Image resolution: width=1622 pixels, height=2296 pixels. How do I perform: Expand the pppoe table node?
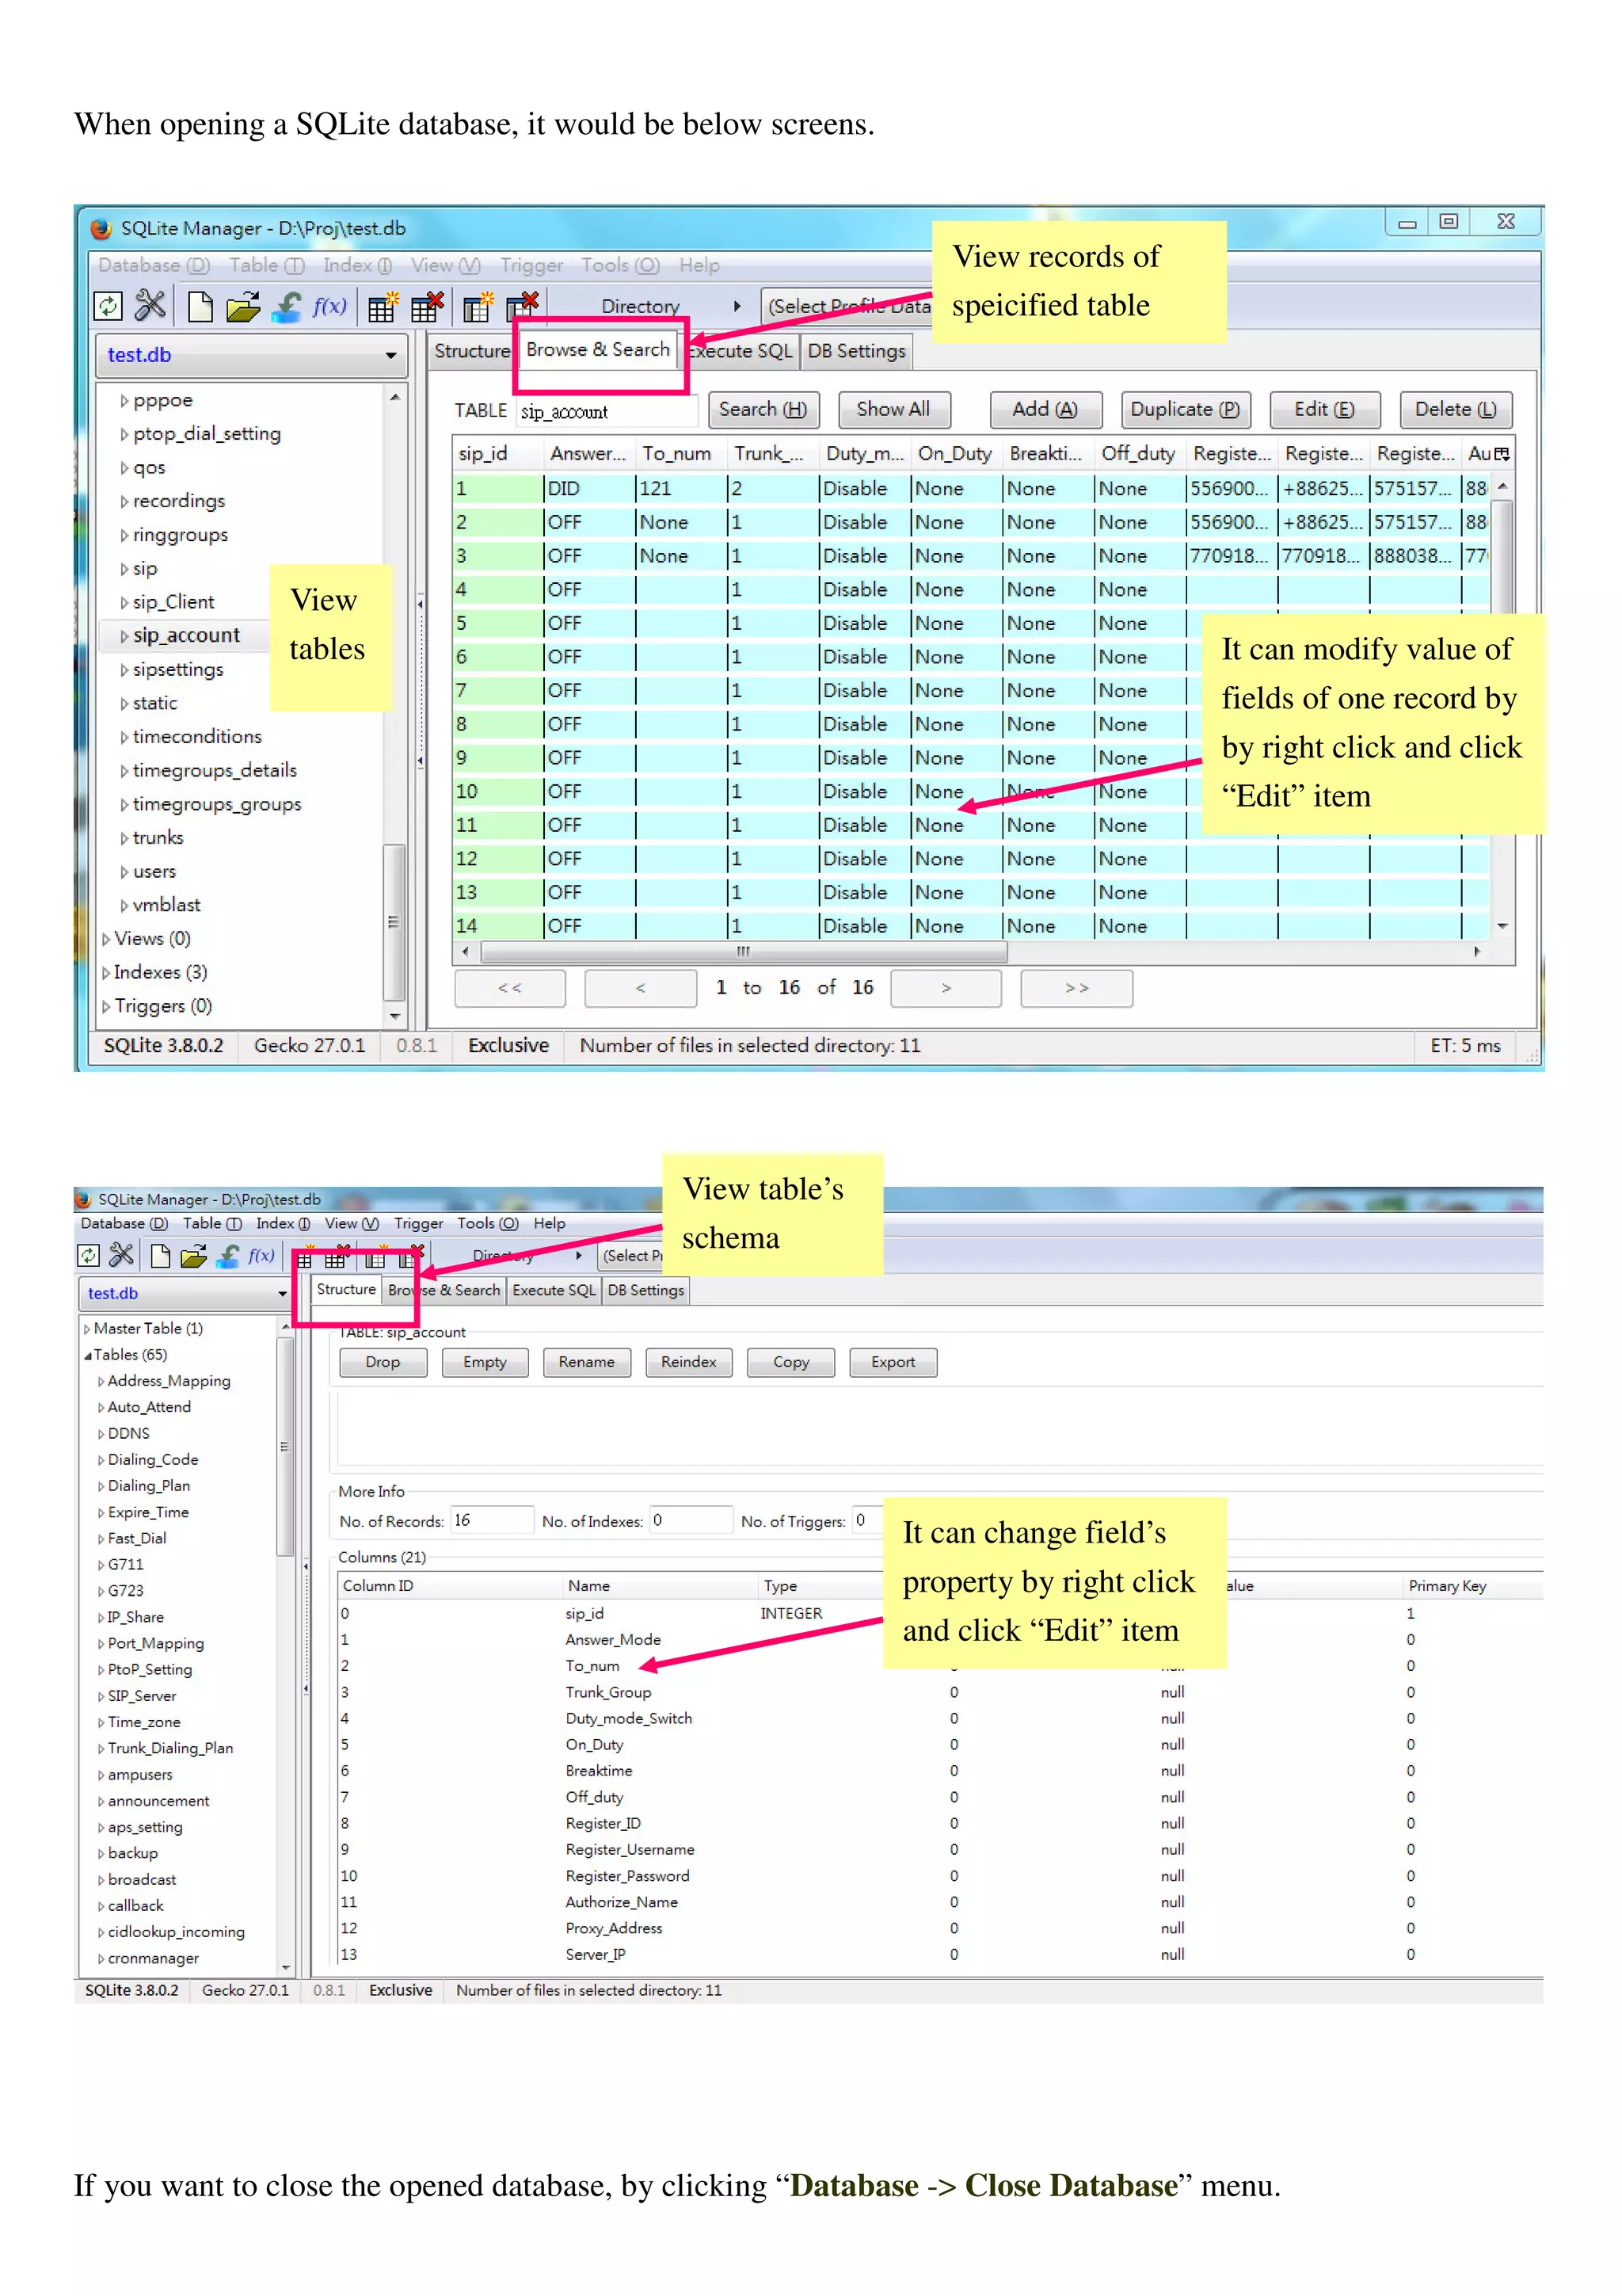(125, 401)
